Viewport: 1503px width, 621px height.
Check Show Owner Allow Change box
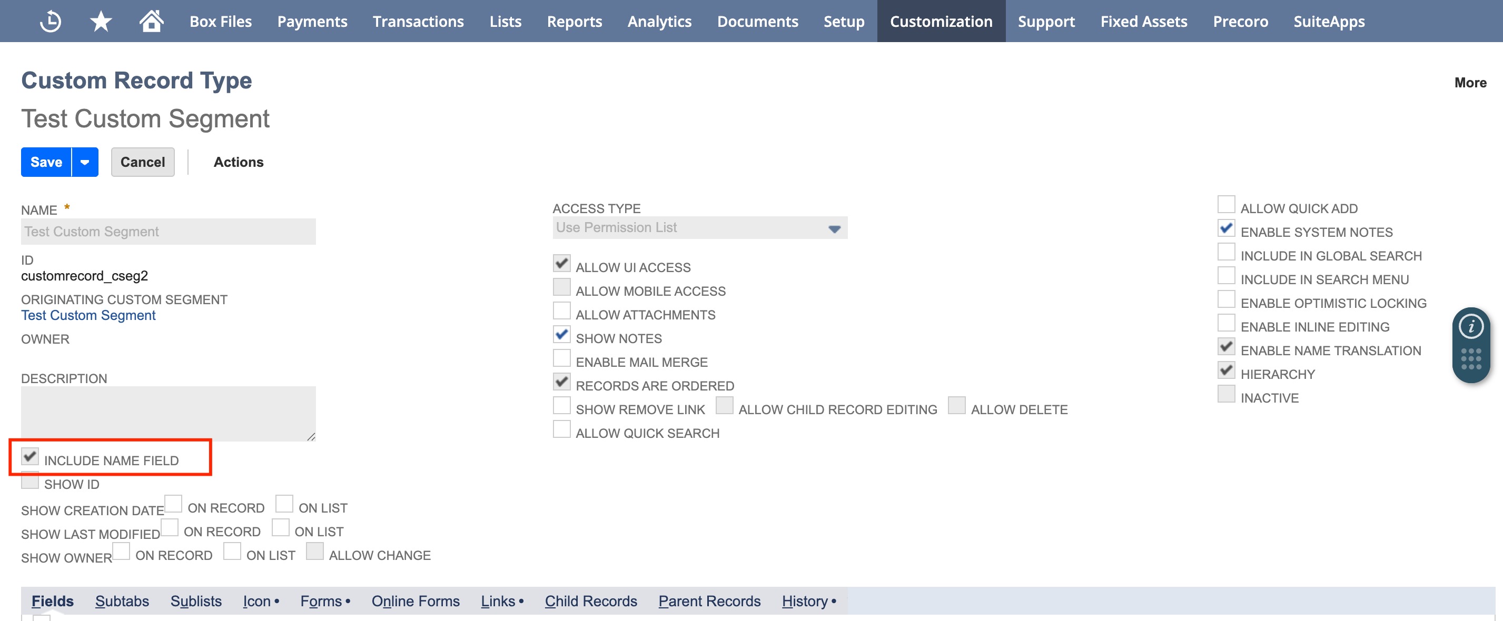coord(314,551)
